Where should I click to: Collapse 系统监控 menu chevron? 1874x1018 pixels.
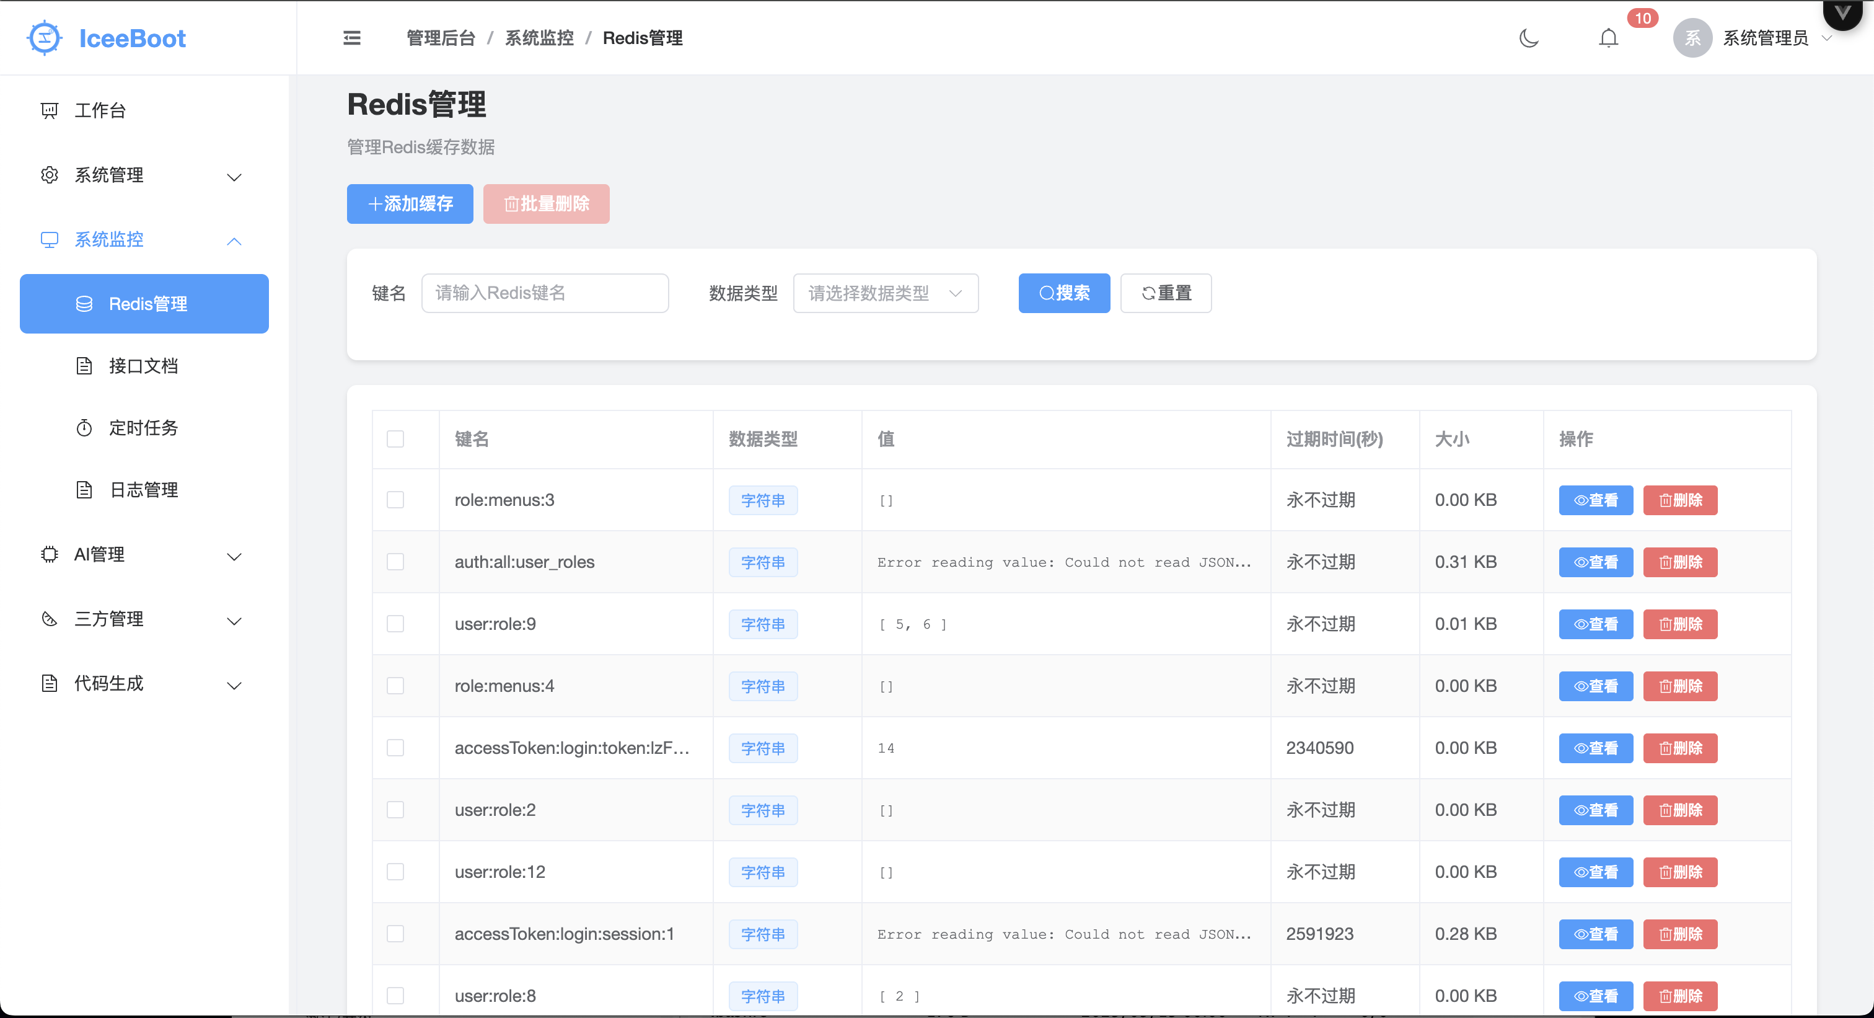pos(234,241)
